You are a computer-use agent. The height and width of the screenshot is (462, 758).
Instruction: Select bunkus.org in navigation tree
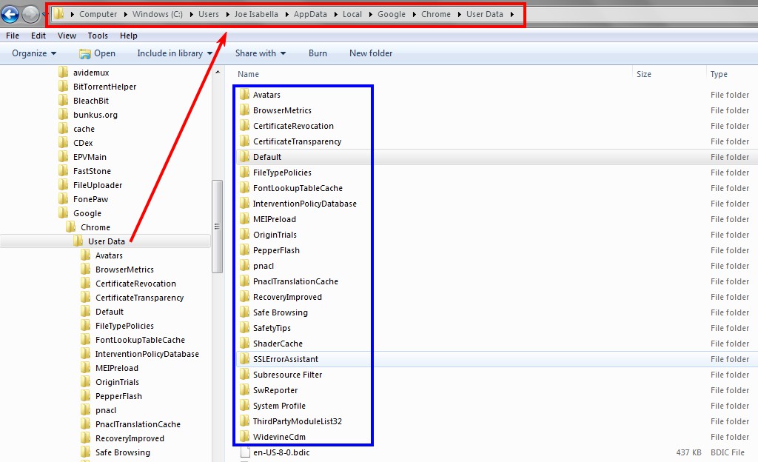(95, 115)
